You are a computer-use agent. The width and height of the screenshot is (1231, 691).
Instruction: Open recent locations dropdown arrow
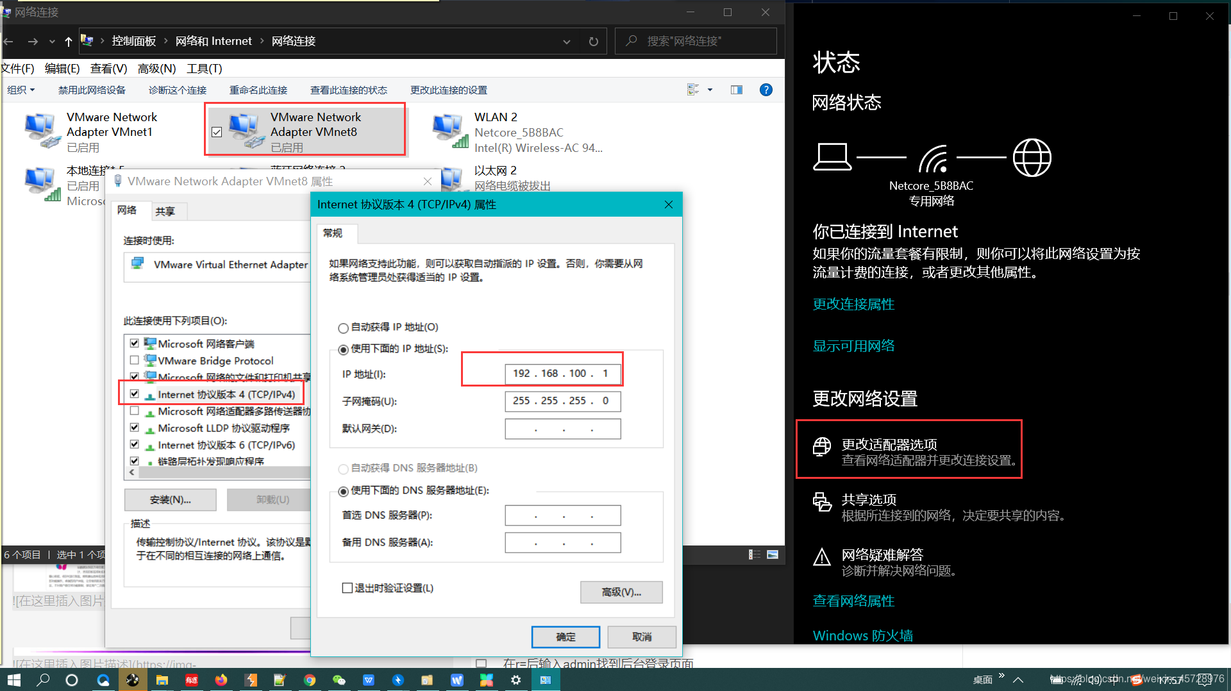(x=52, y=42)
